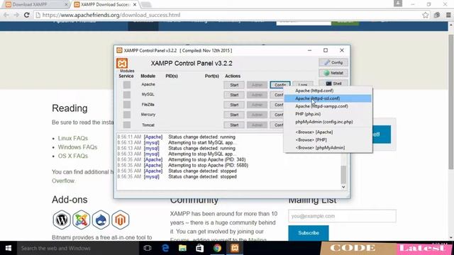Select PHP (php.ini) menu entry
The image size is (454, 255).
pos(328,114)
